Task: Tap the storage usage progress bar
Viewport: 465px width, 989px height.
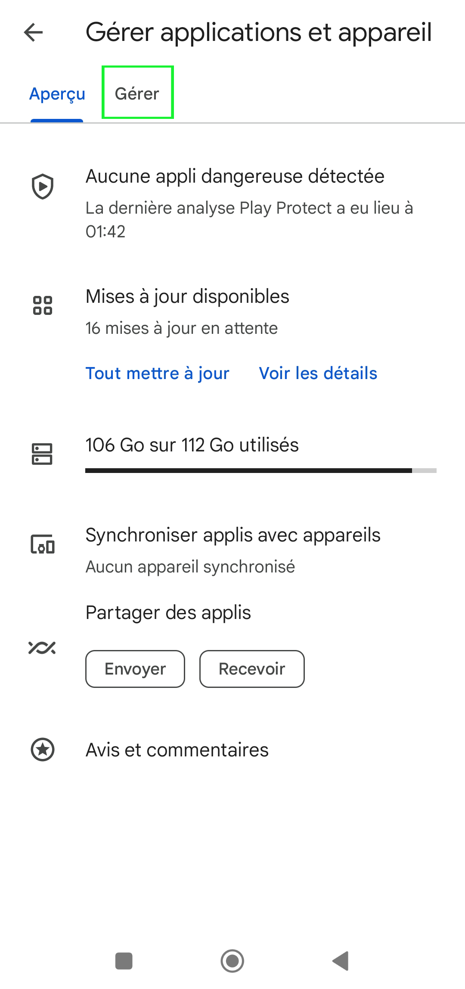Action: pyautogui.click(x=261, y=470)
